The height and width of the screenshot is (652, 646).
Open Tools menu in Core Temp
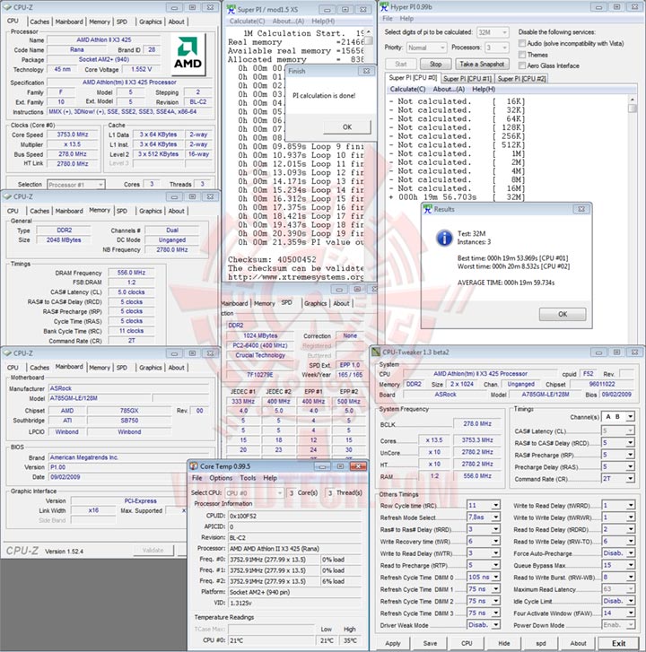[248, 478]
